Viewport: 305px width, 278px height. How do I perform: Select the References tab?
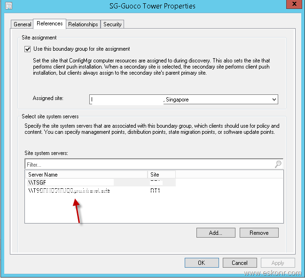point(50,23)
